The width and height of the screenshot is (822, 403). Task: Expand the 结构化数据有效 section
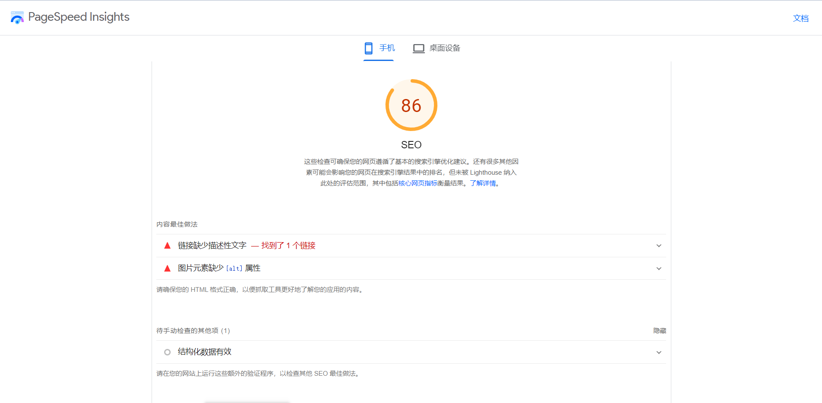point(659,352)
